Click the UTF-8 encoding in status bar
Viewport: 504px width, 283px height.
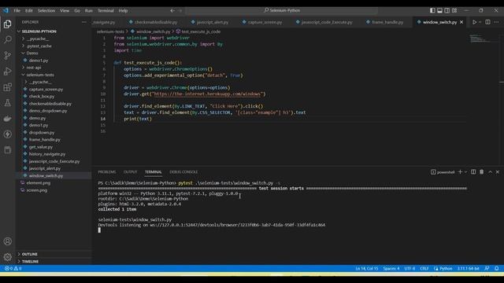click(409, 268)
